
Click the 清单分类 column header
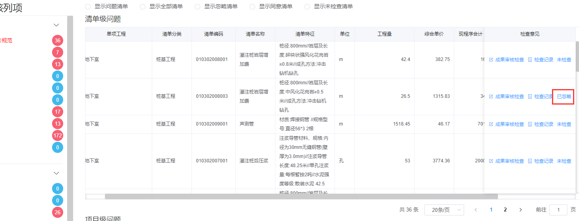point(172,34)
